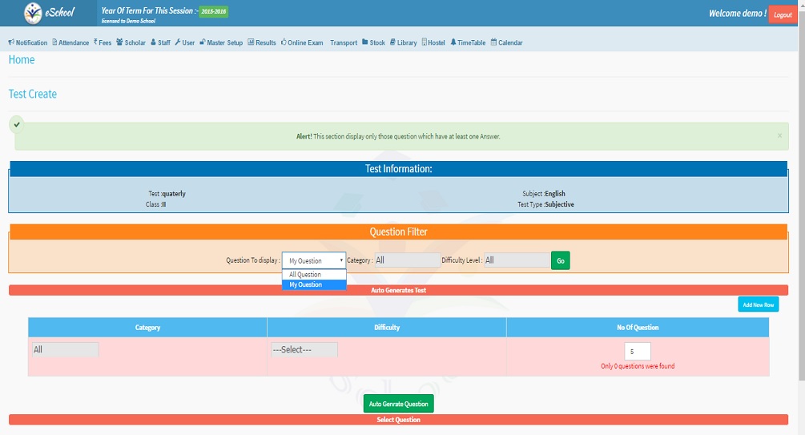
Task: Choose 'All Question' from dropdown list
Action: pos(305,275)
